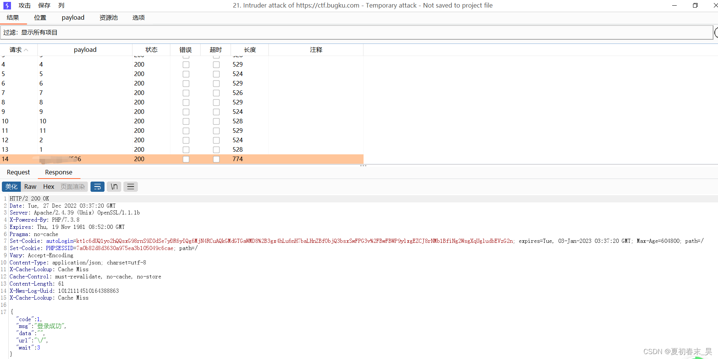
Task: Click the Server Apache header line
Action: (75, 213)
